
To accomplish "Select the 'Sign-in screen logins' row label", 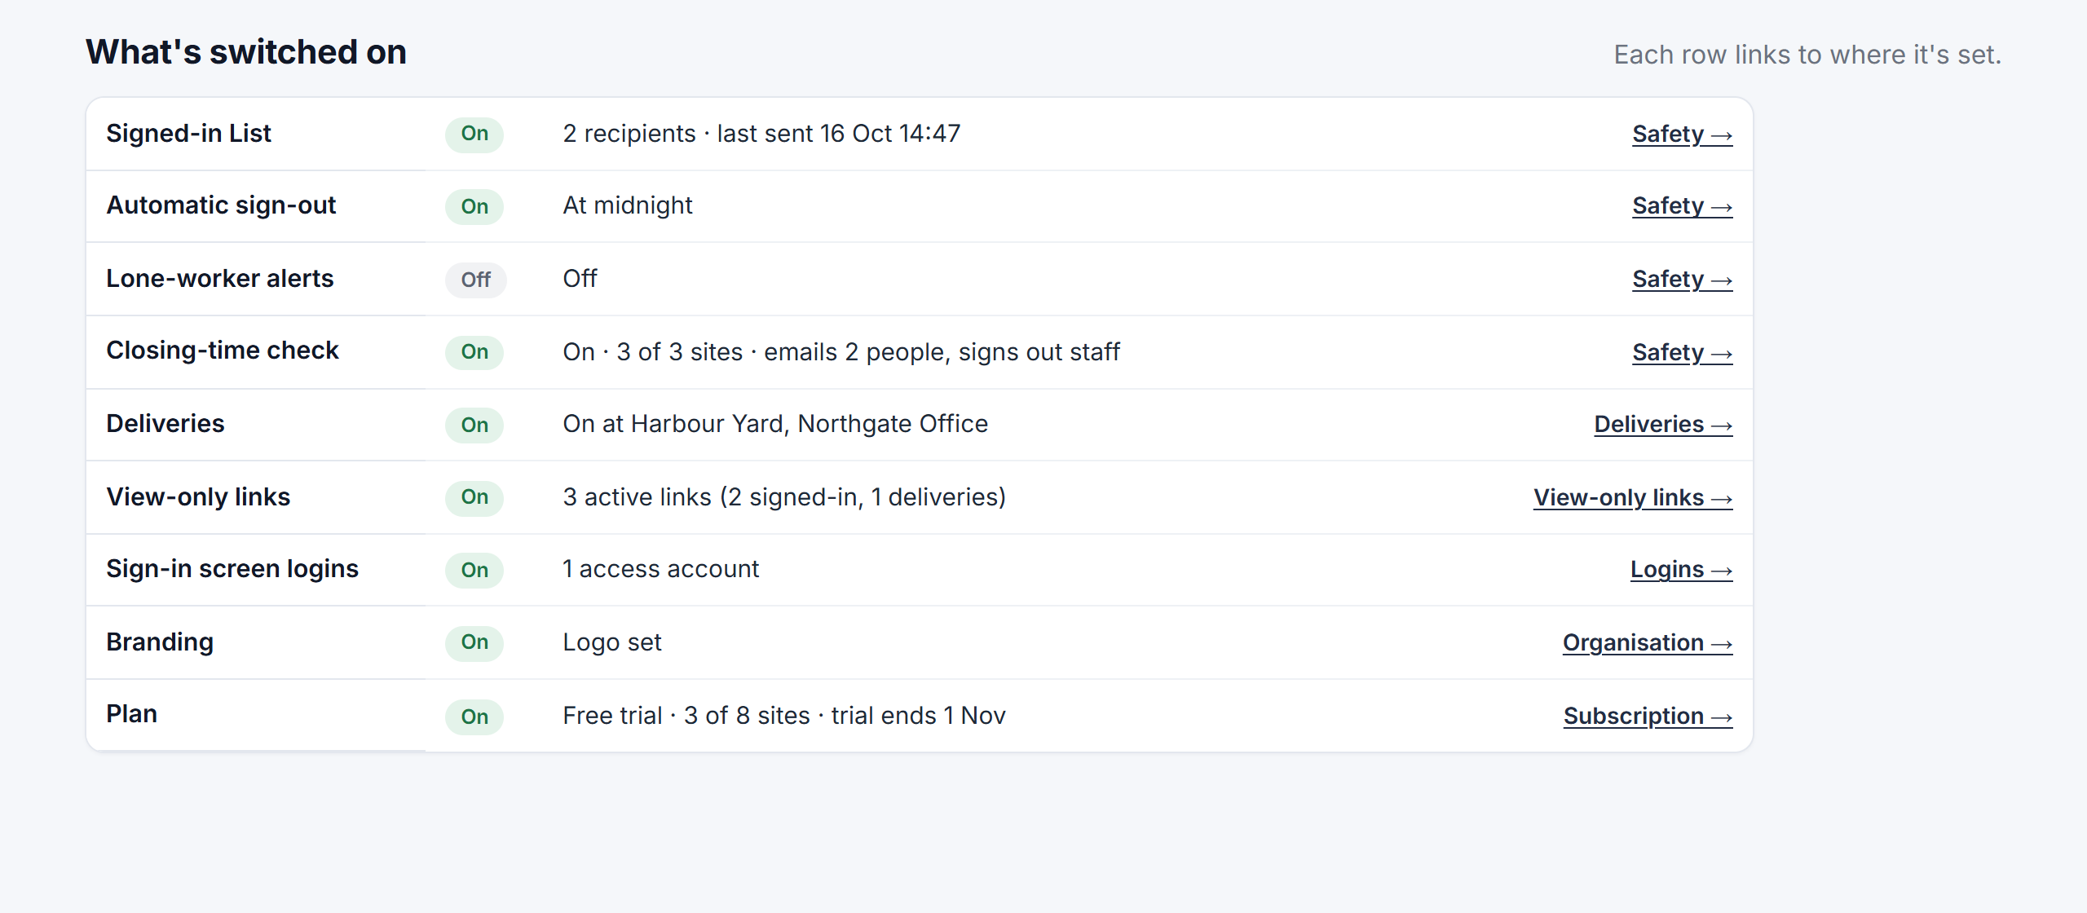I will [232, 569].
